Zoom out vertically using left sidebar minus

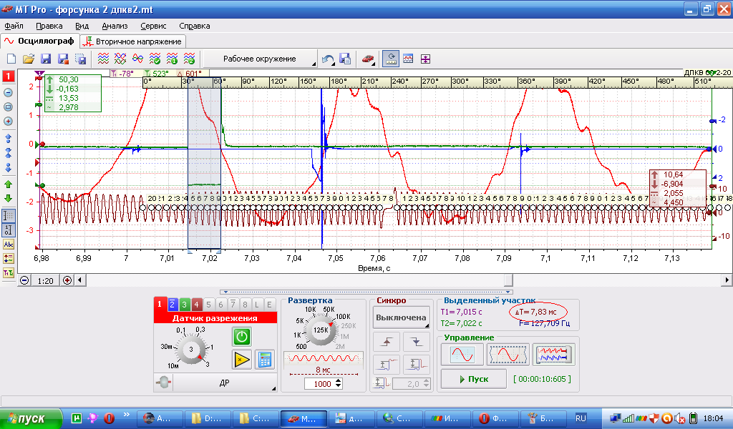click(8, 92)
